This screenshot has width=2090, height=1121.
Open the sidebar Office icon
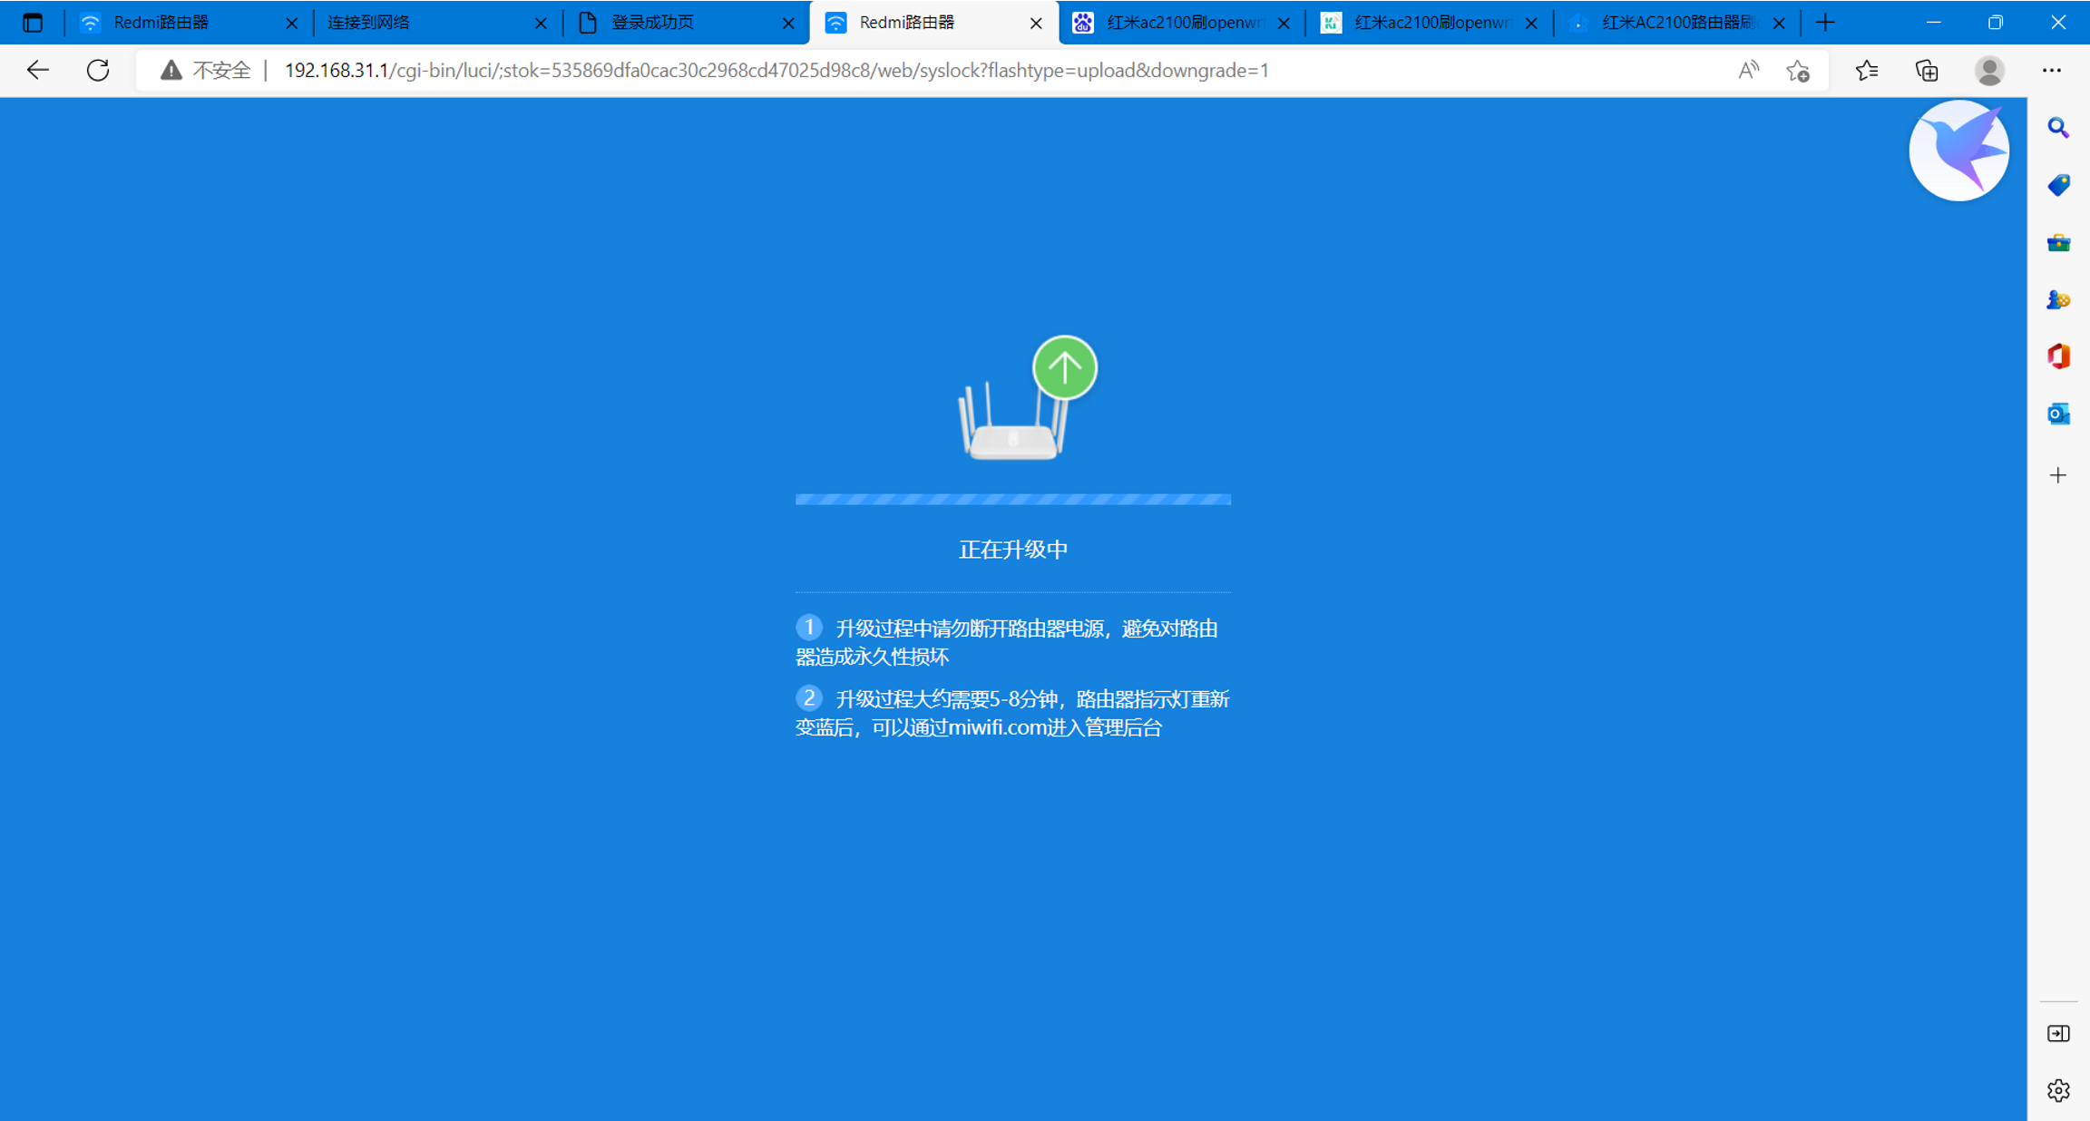(2058, 356)
